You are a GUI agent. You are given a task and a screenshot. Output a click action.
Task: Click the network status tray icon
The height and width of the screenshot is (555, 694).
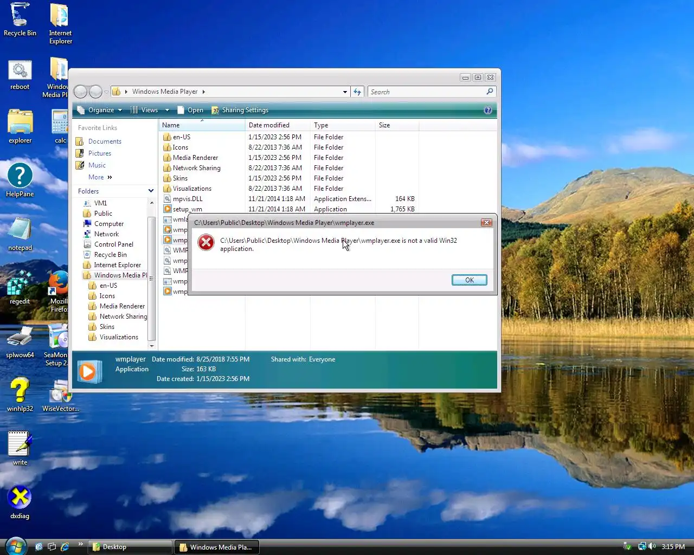coord(642,546)
